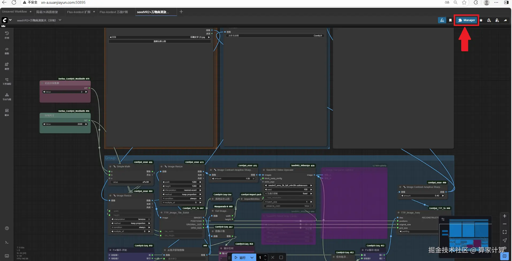Open the browser zoom control

[x=456, y=3]
